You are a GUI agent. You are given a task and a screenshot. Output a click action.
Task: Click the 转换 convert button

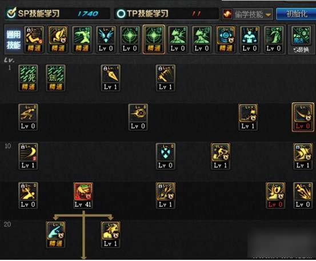(301, 50)
